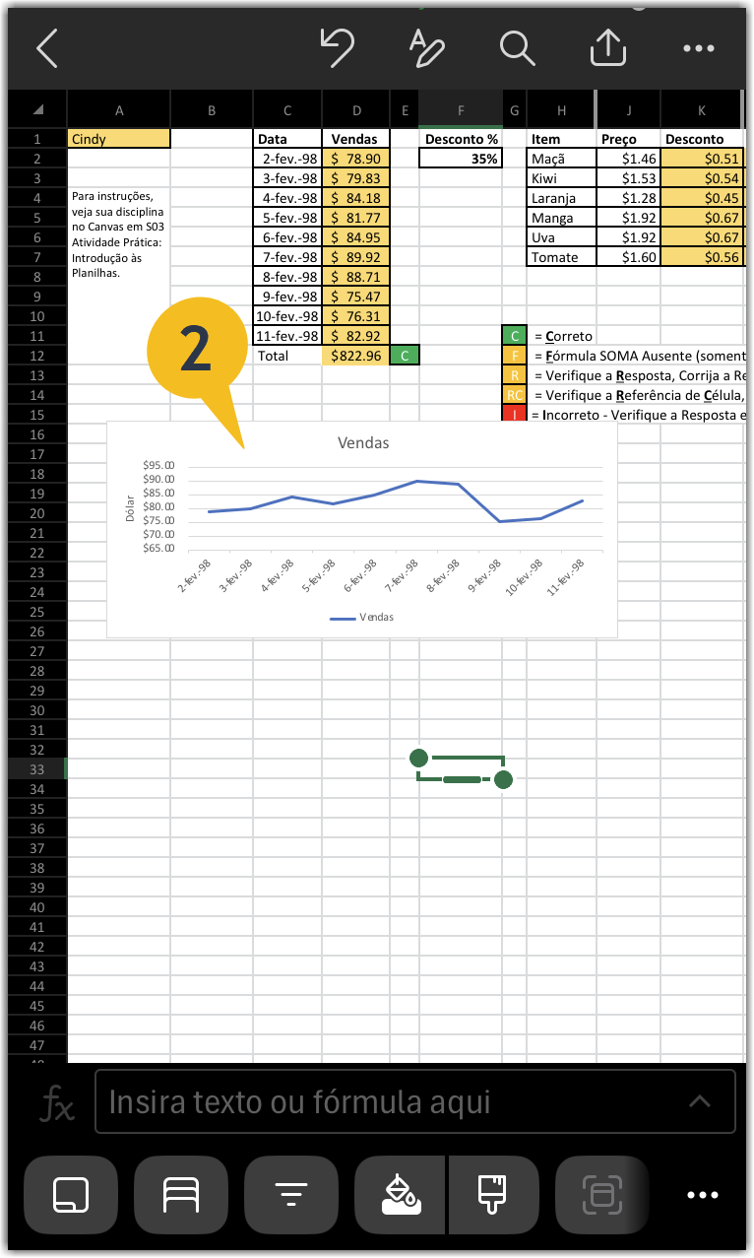This screenshot has width=754, height=1258.
Task: Select row 1 header
Action: coord(37,139)
